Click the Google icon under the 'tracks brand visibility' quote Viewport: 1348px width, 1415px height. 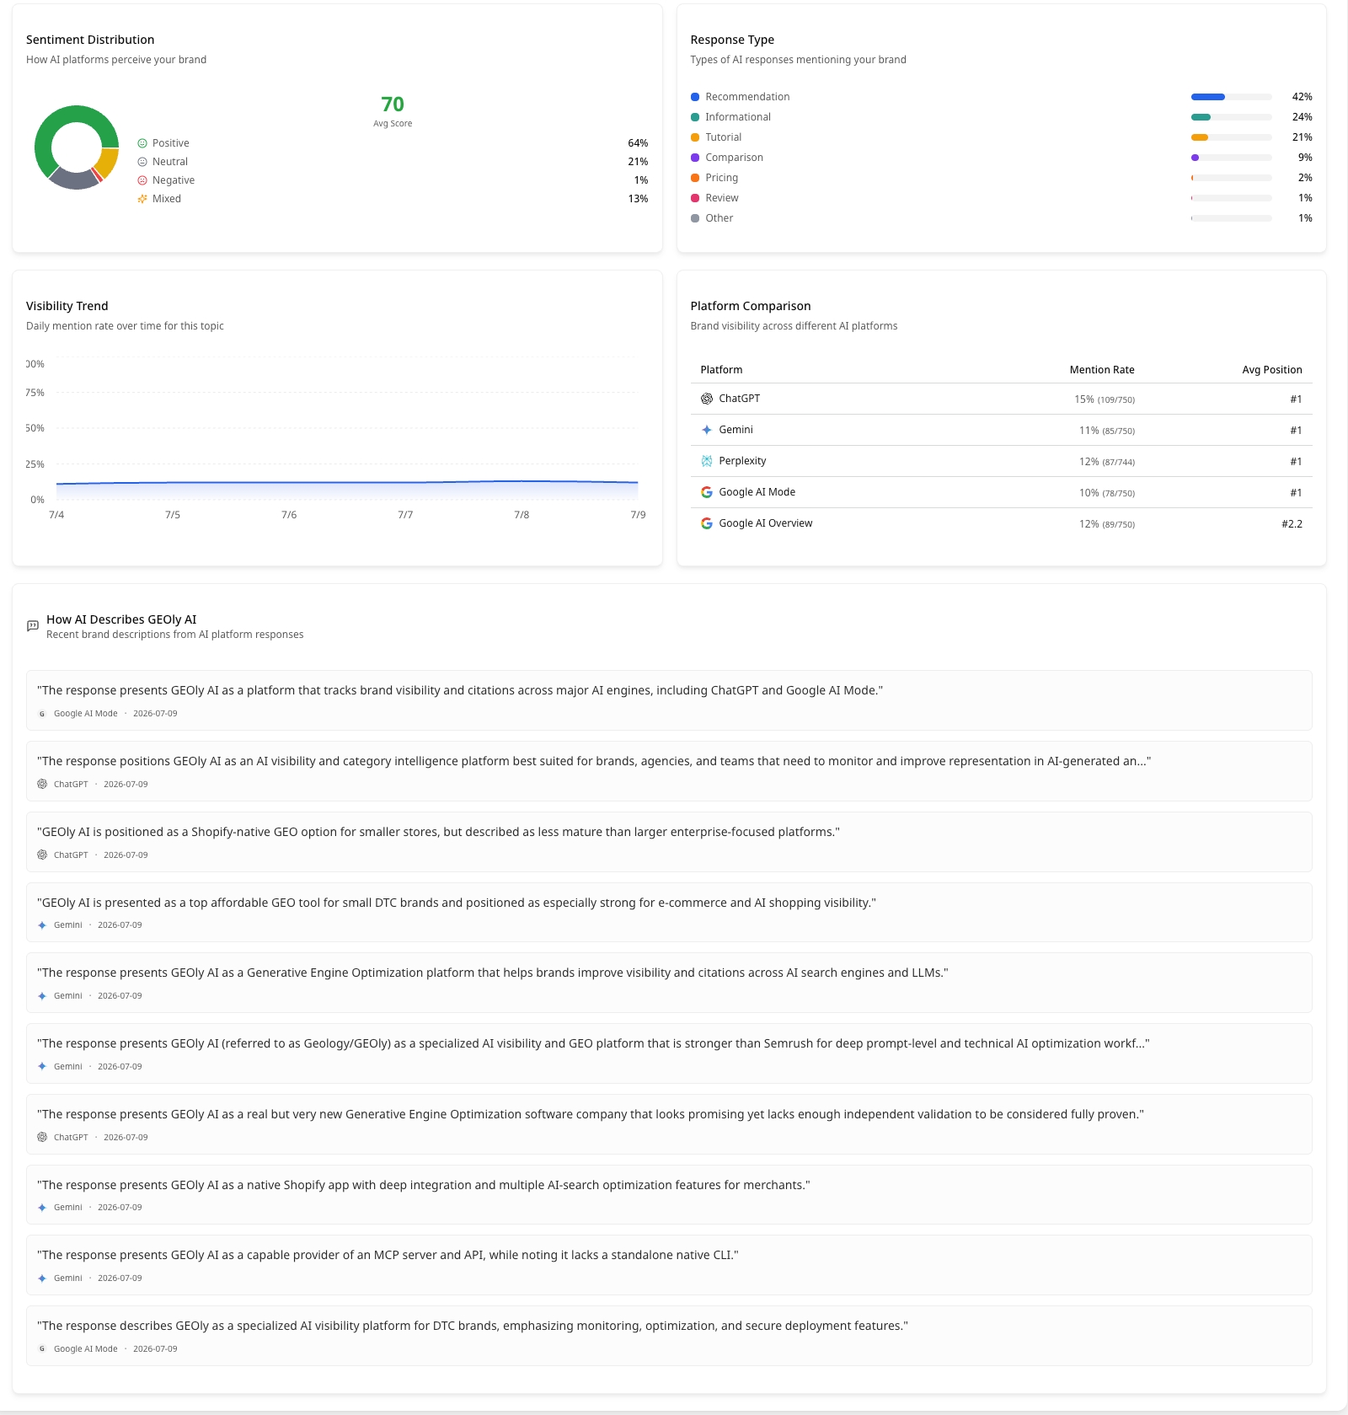(42, 714)
